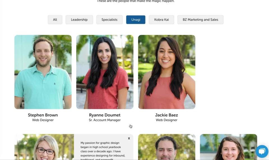The height and width of the screenshot is (160, 269).
Task: Open the blonde woman with glasses photo
Action: coord(44,147)
